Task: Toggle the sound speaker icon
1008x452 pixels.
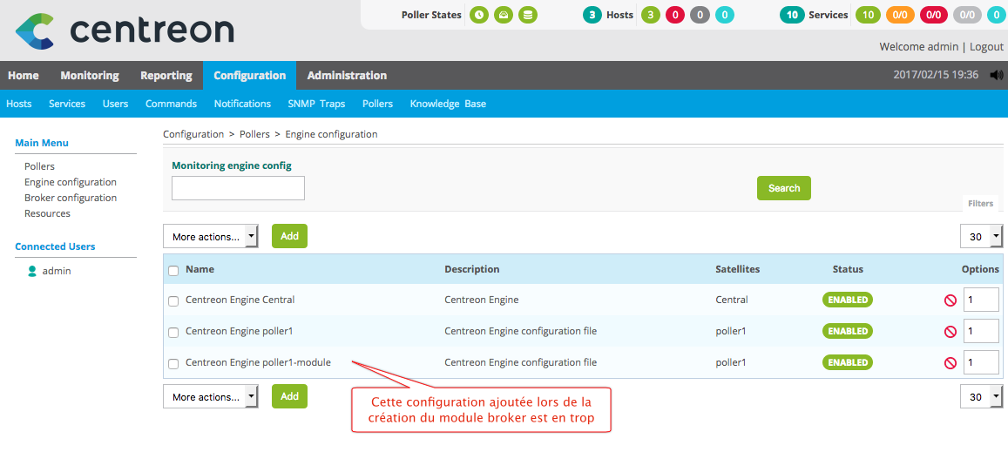Action: [x=997, y=75]
